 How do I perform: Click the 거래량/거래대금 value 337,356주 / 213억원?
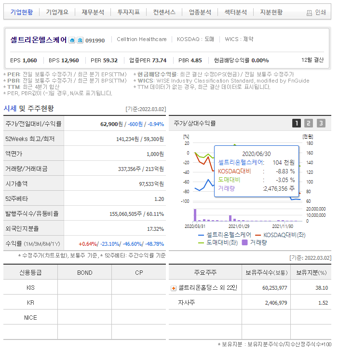pos(141,169)
